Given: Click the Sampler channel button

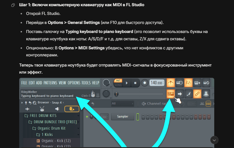Looking at the screenshot, I should point(123,116).
